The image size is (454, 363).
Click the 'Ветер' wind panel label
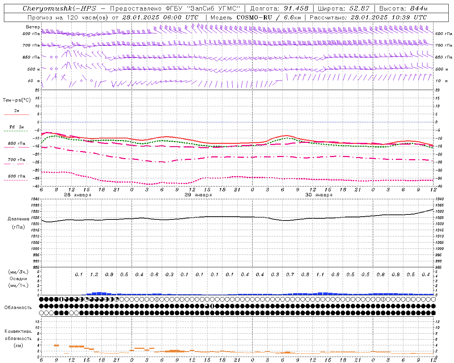coord(33,27)
